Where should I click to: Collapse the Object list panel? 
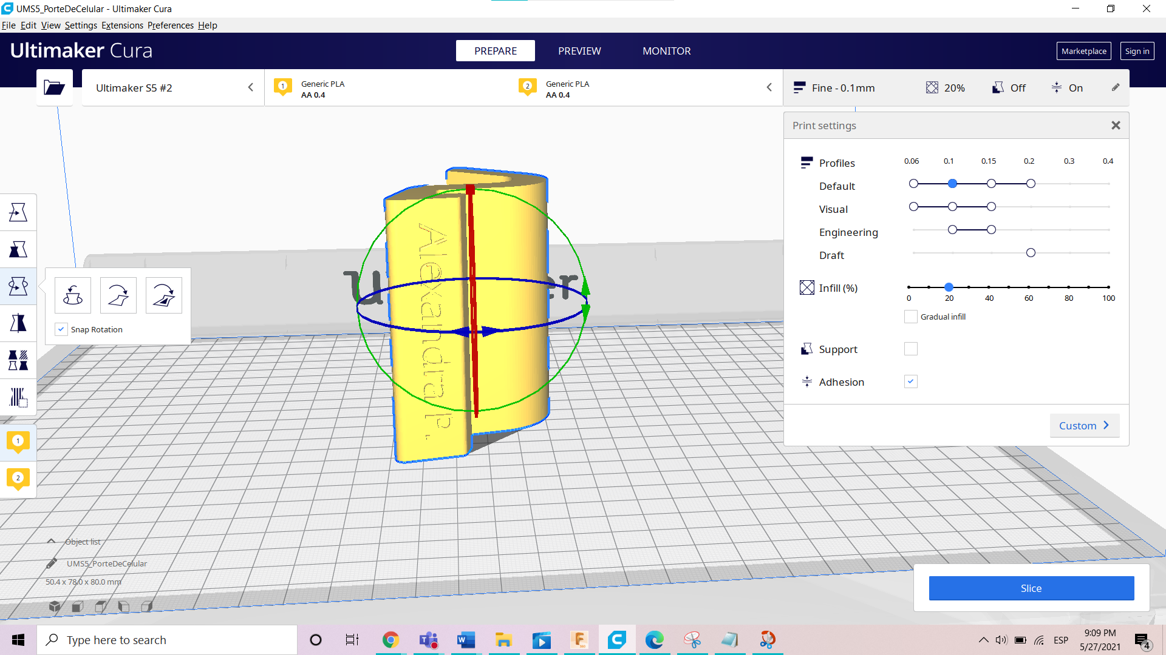pyautogui.click(x=52, y=542)
